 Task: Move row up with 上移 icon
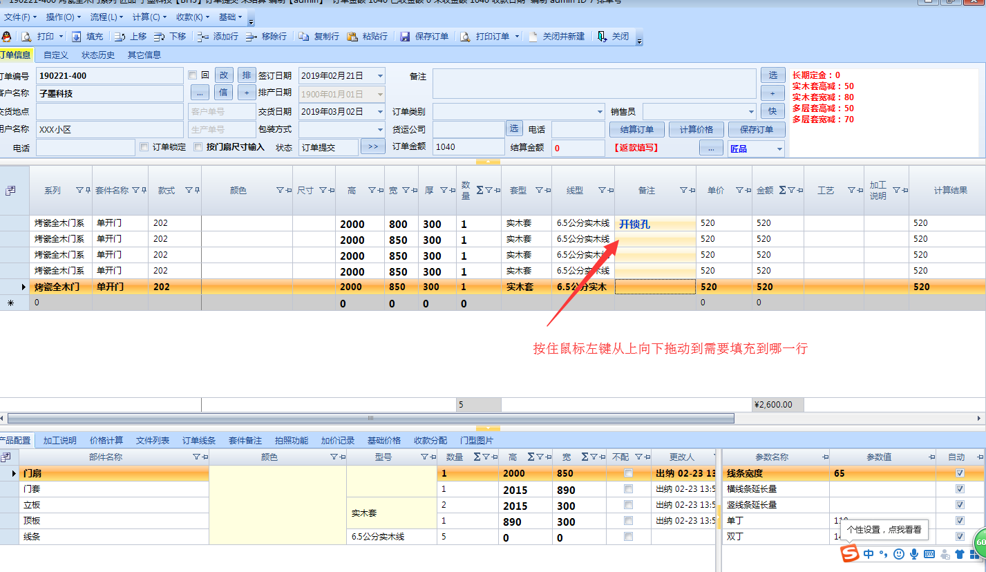[120, 37]
